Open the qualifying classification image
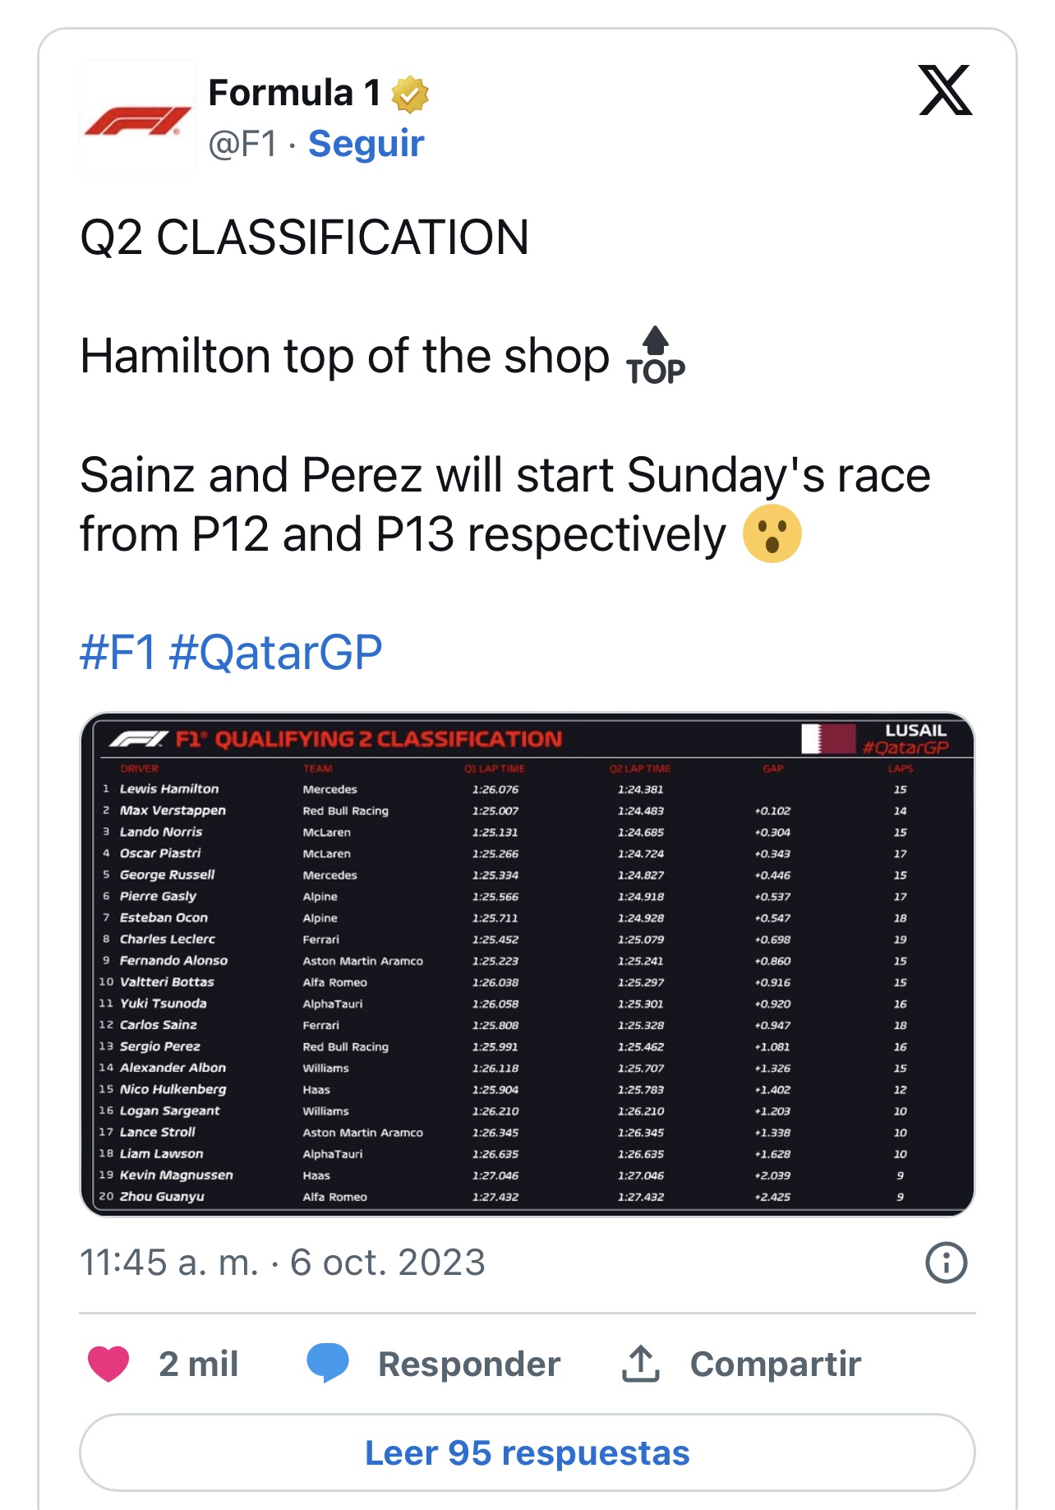 [527, 963]
